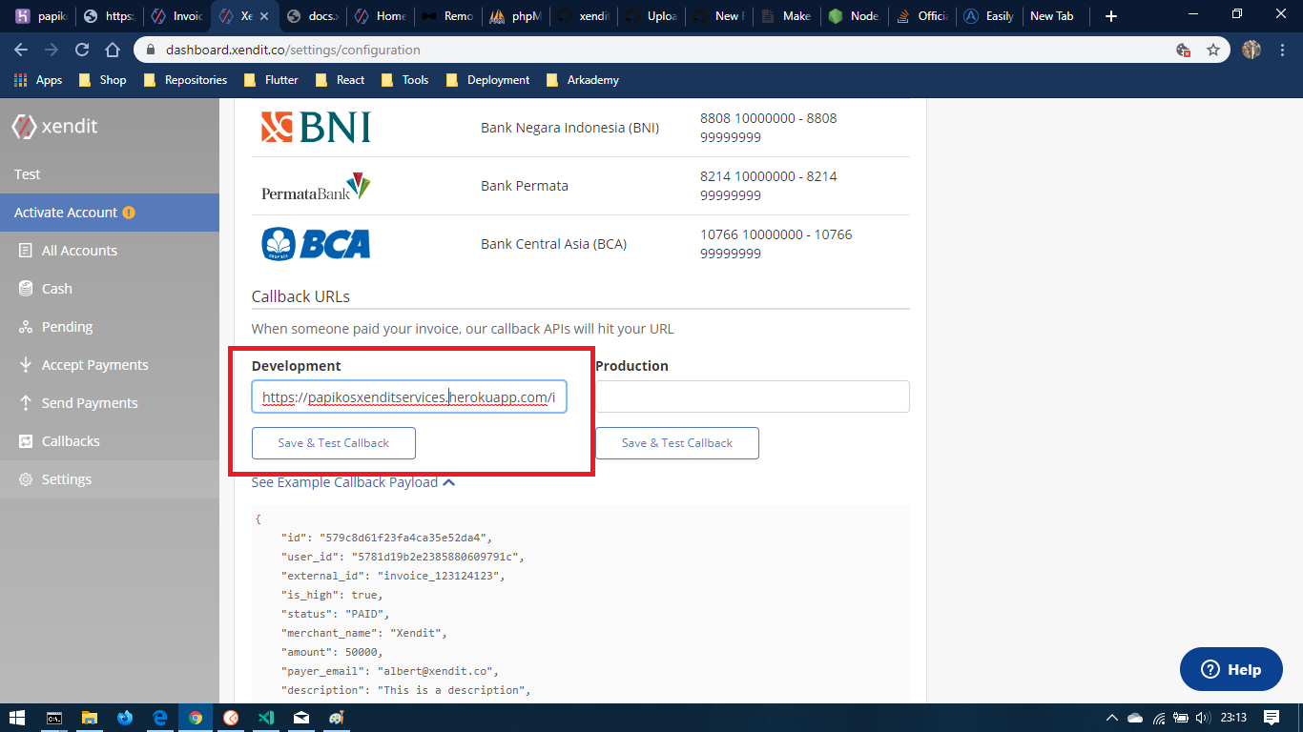Click the BNI bank logo
Image resolution: width=1303 pixels, height=732 pixels.
316,127
